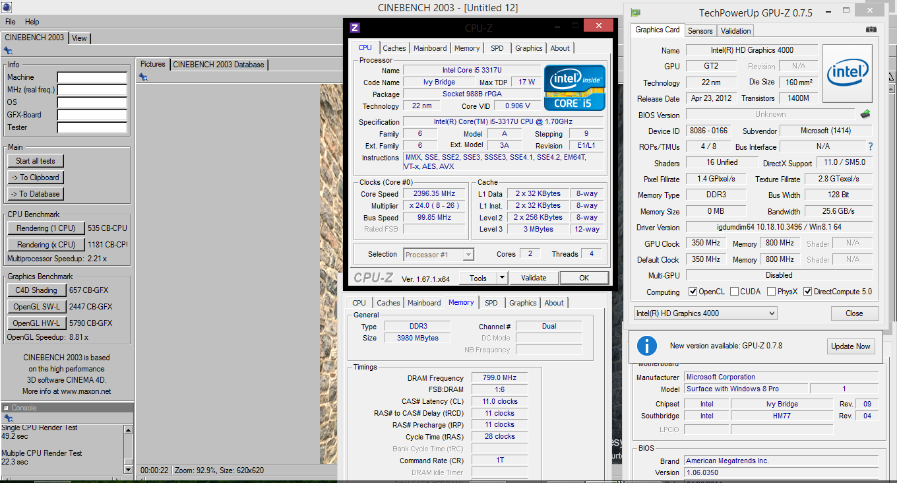The height and width of the screenshot is (483, 897).
Task: Open the Intel(R) HD Graphics 4000 card dropdown
Action: tap(705, 313)
